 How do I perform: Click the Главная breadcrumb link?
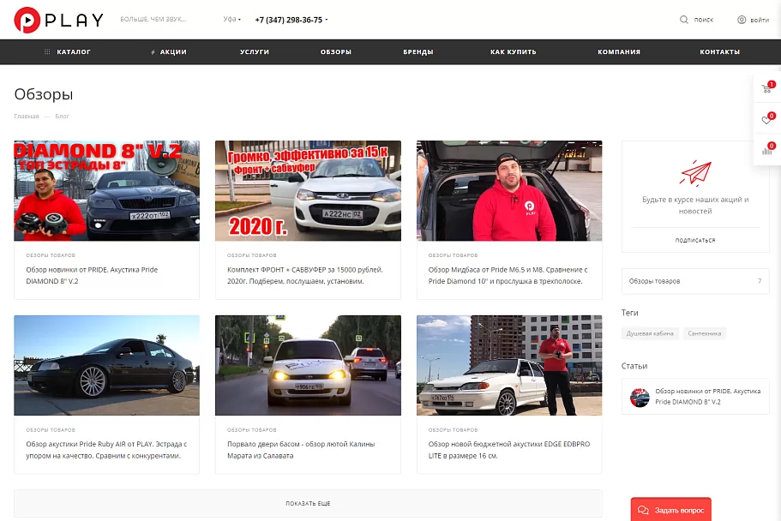click(27, 116)
